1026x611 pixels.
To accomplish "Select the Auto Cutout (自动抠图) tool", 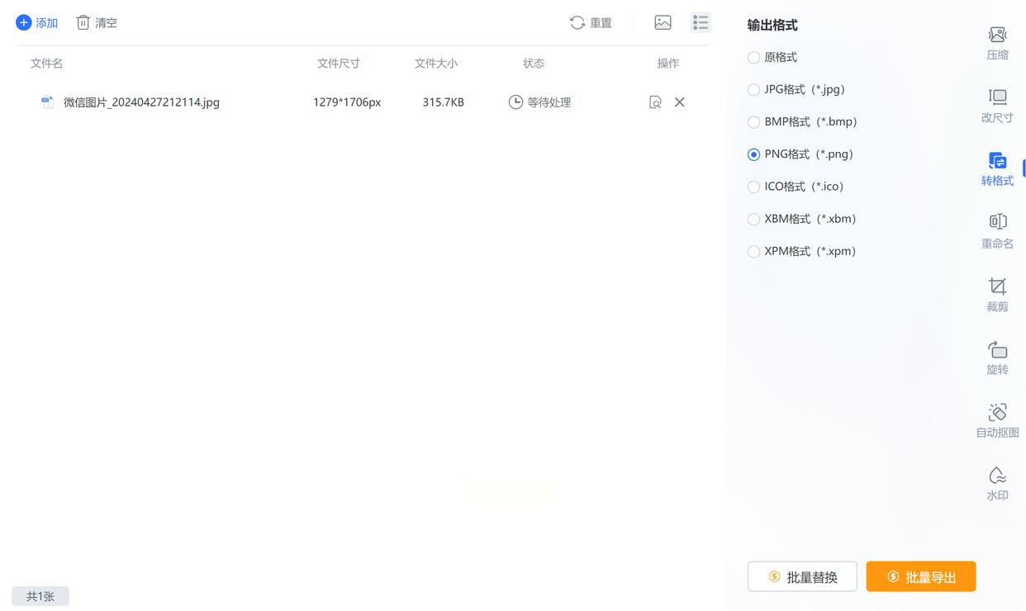I will click(997, 420).
